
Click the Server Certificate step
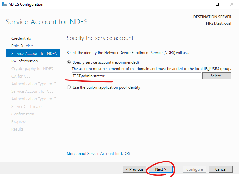(27, 106)
